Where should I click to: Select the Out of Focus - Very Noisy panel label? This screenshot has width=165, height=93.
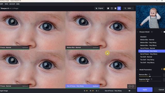[x=82, y=86]
